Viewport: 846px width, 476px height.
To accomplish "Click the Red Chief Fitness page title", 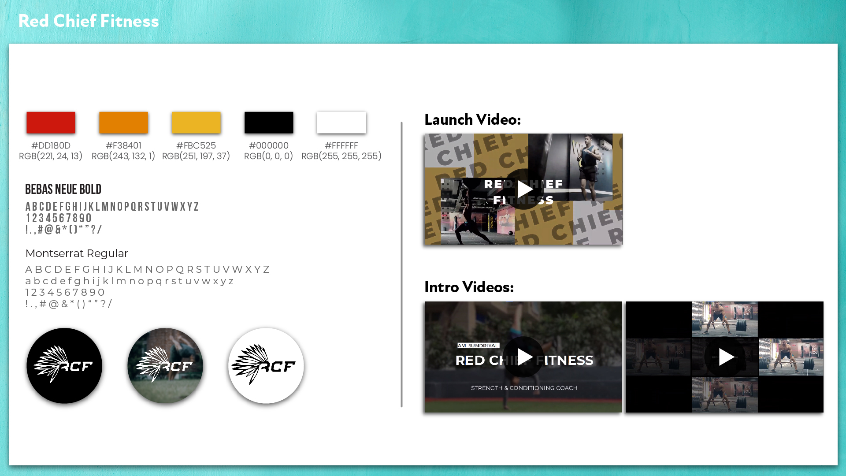I will pyautogui.click(x=89, y=21).
